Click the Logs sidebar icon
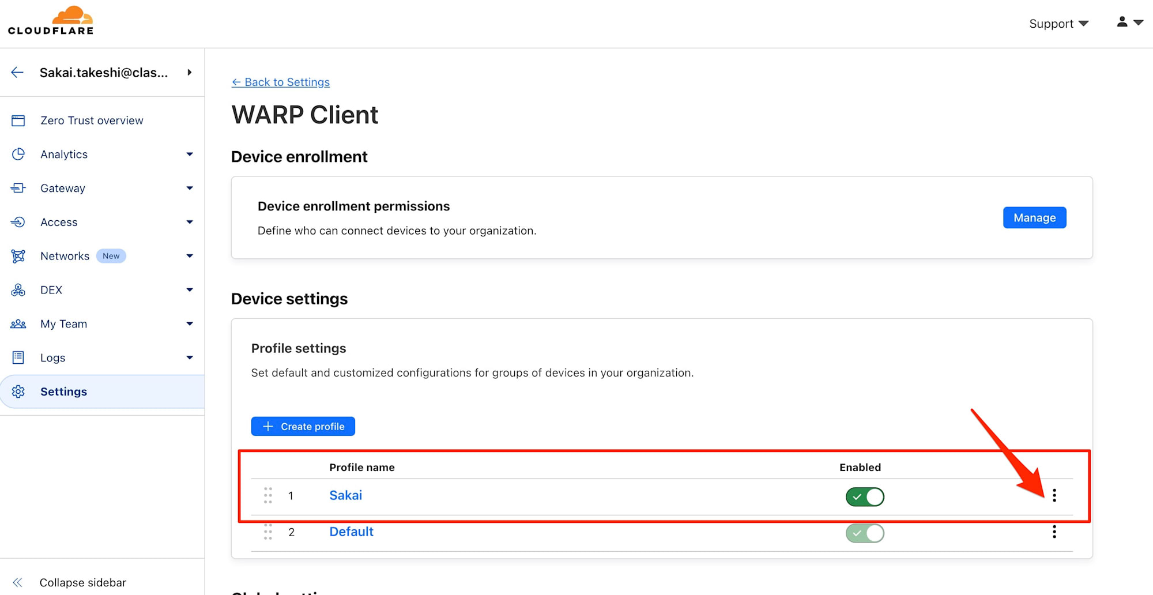Image resolution: width=1153 pixels, height=595 pixels. tap(18, 357)
